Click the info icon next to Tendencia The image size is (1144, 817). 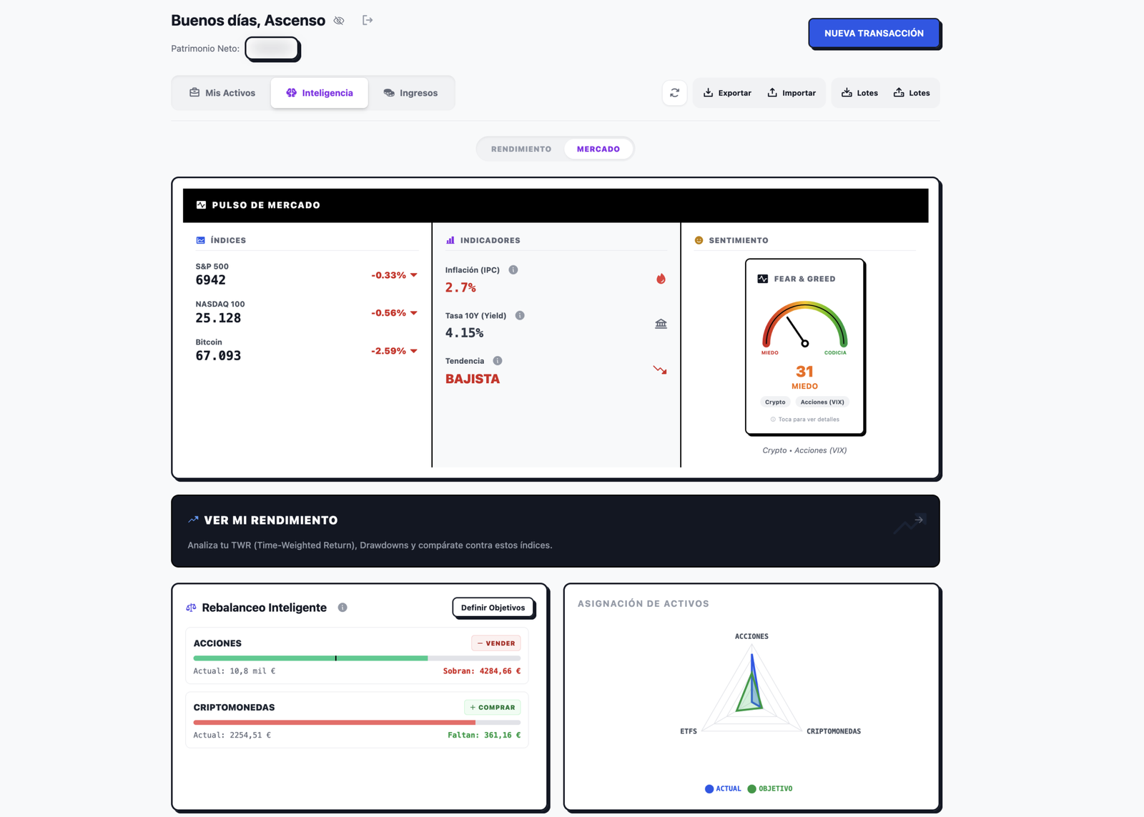[498, 361]
